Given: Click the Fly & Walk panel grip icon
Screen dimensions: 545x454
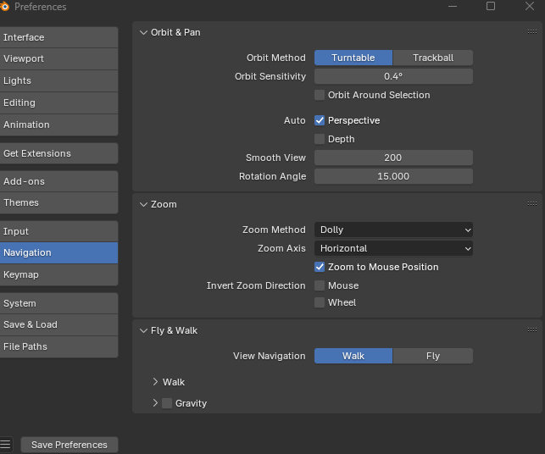Looking at the screenshot, I should tap(531, 330).
